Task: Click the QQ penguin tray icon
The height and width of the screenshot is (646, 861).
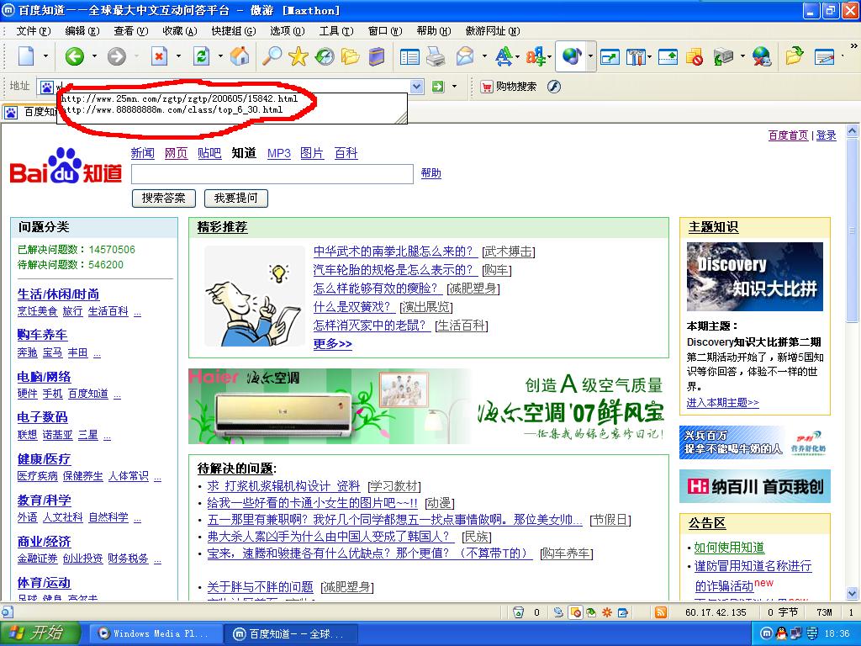Action: click(781, 633)
